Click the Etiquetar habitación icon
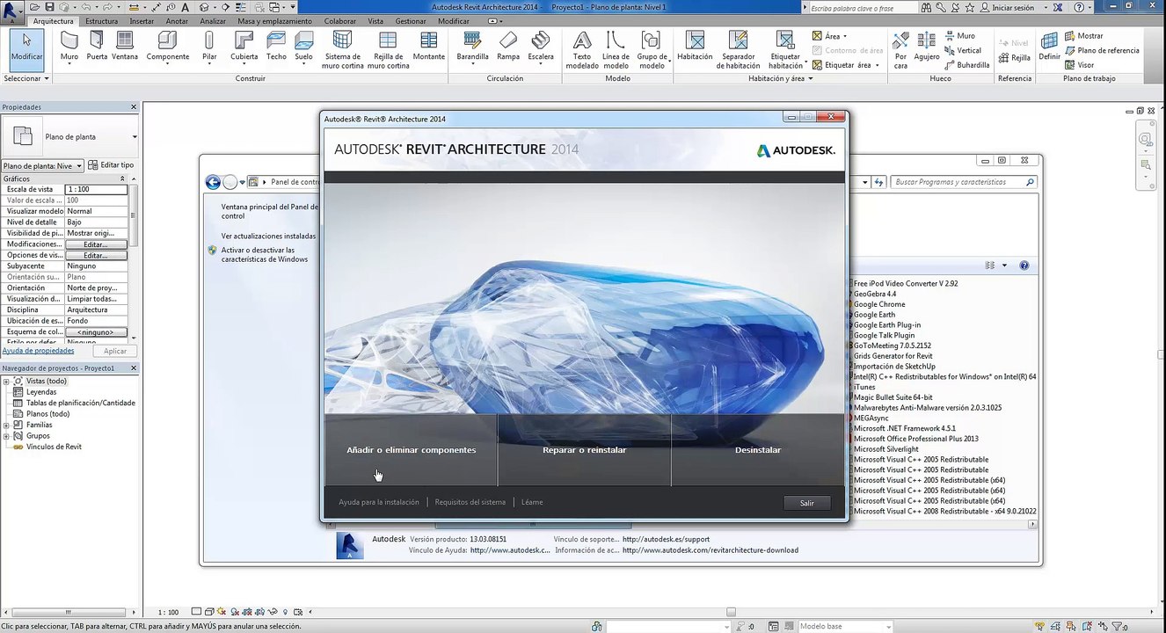 pos(785,40)
